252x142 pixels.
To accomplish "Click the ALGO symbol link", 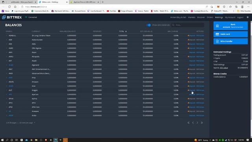I will coord(11,65).
